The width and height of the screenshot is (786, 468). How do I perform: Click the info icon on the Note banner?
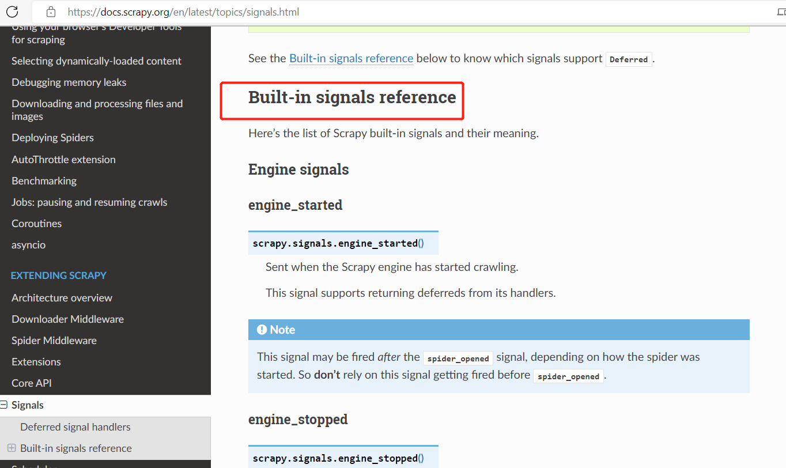[x=263, y=329]
